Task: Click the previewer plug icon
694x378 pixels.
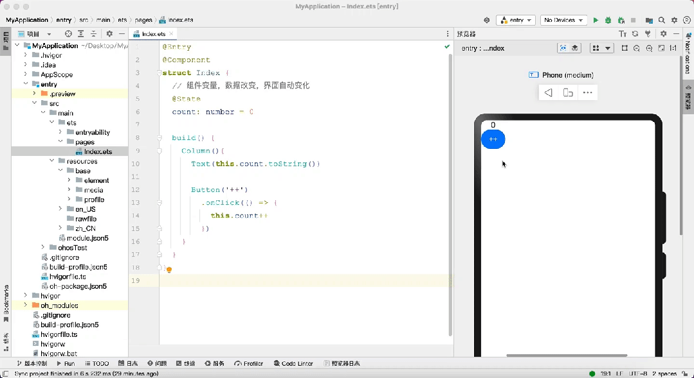Action: (x=648, y=33)
